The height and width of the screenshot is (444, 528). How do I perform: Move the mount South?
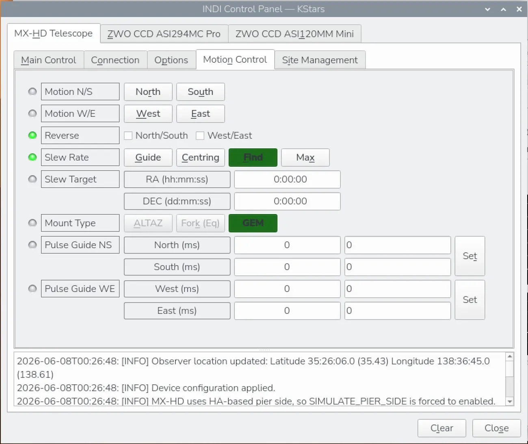[x=201, y=92]
